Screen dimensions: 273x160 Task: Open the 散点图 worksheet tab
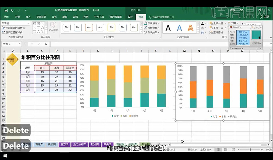pos(95,144)
